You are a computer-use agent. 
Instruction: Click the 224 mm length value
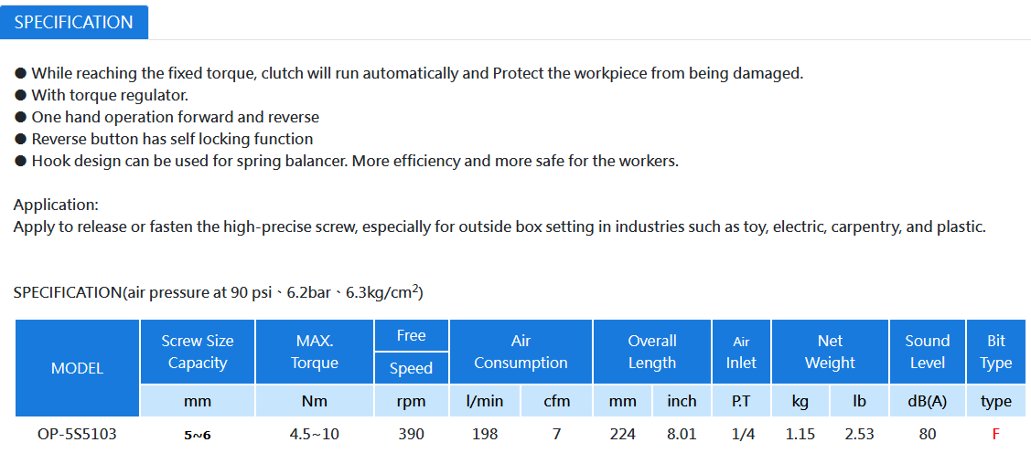(623, 434)
